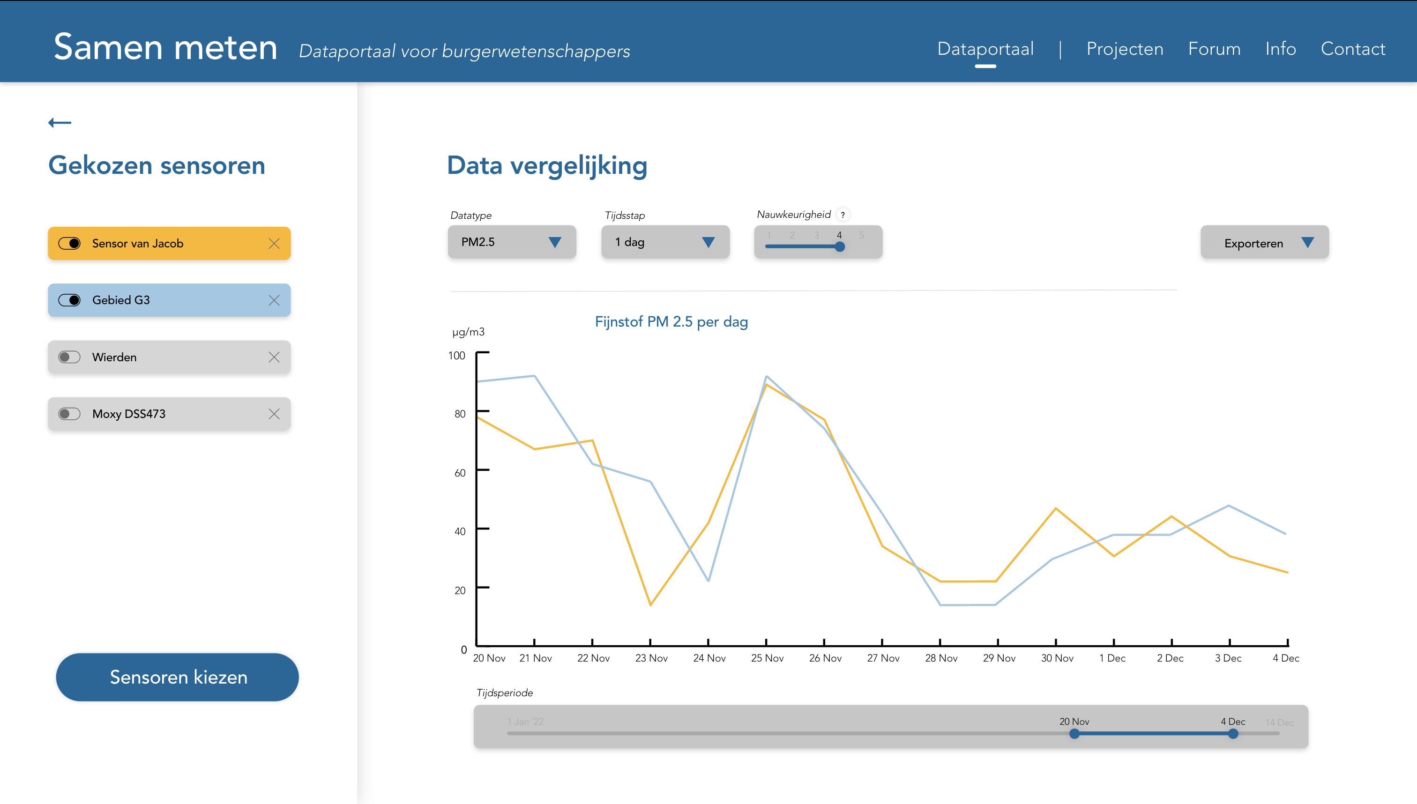Click the Nauwkeurigheid slider handle
The width and height of the screenshot is (1417, 804).
point(839,247)
